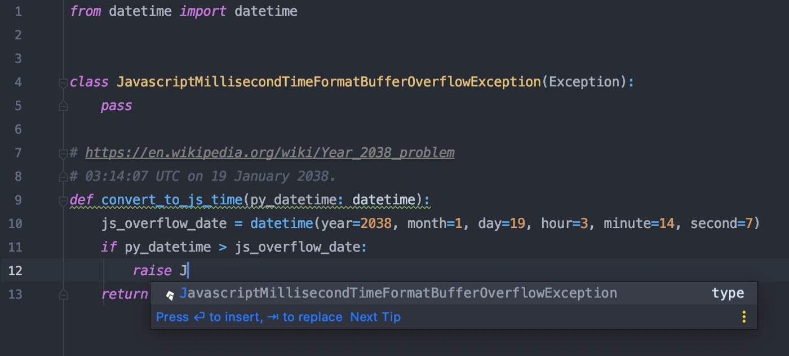This screenshot has height=356, width=789.
Task: Click the 'type' label in completion popup
Action: tap(728, 293)
